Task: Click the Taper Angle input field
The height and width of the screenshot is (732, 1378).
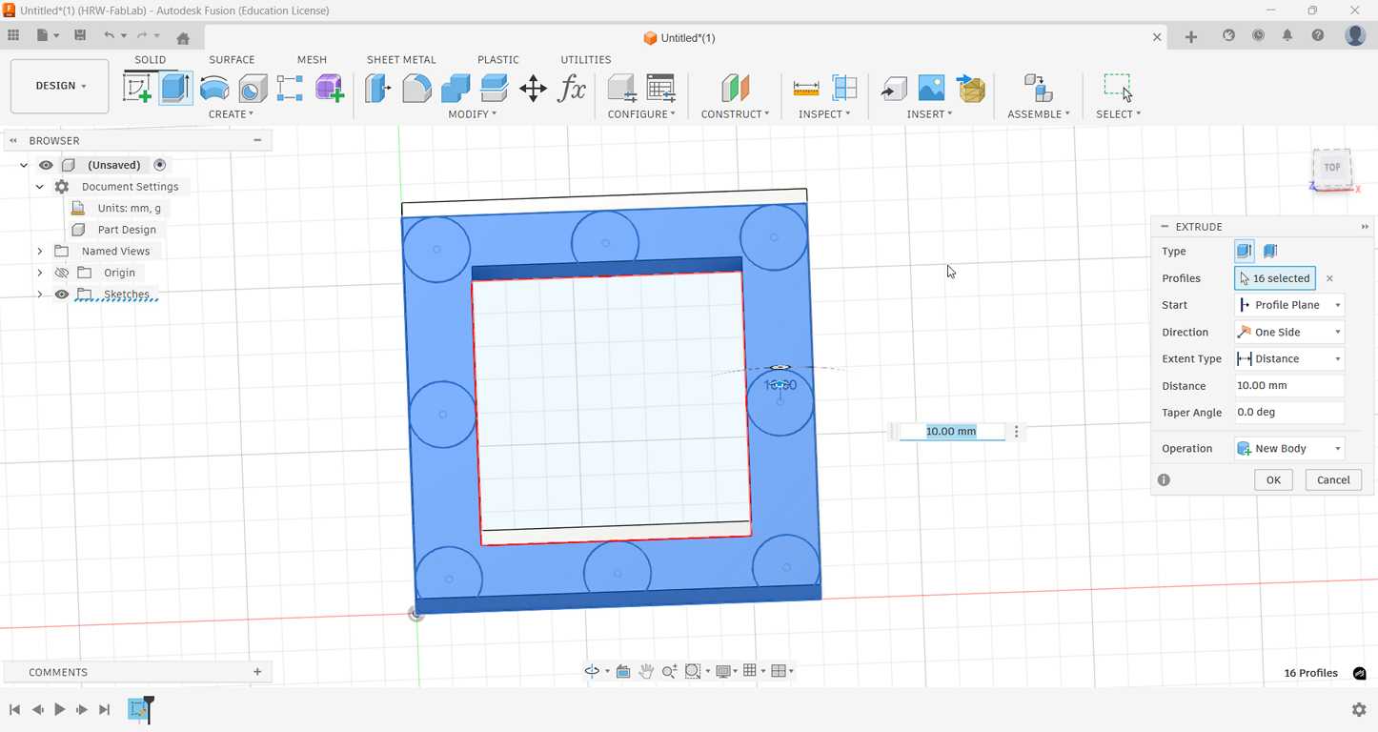Action: pyautogui.click(x=1288, y=413)
